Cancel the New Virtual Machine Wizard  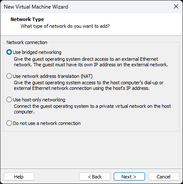(164, 177)
